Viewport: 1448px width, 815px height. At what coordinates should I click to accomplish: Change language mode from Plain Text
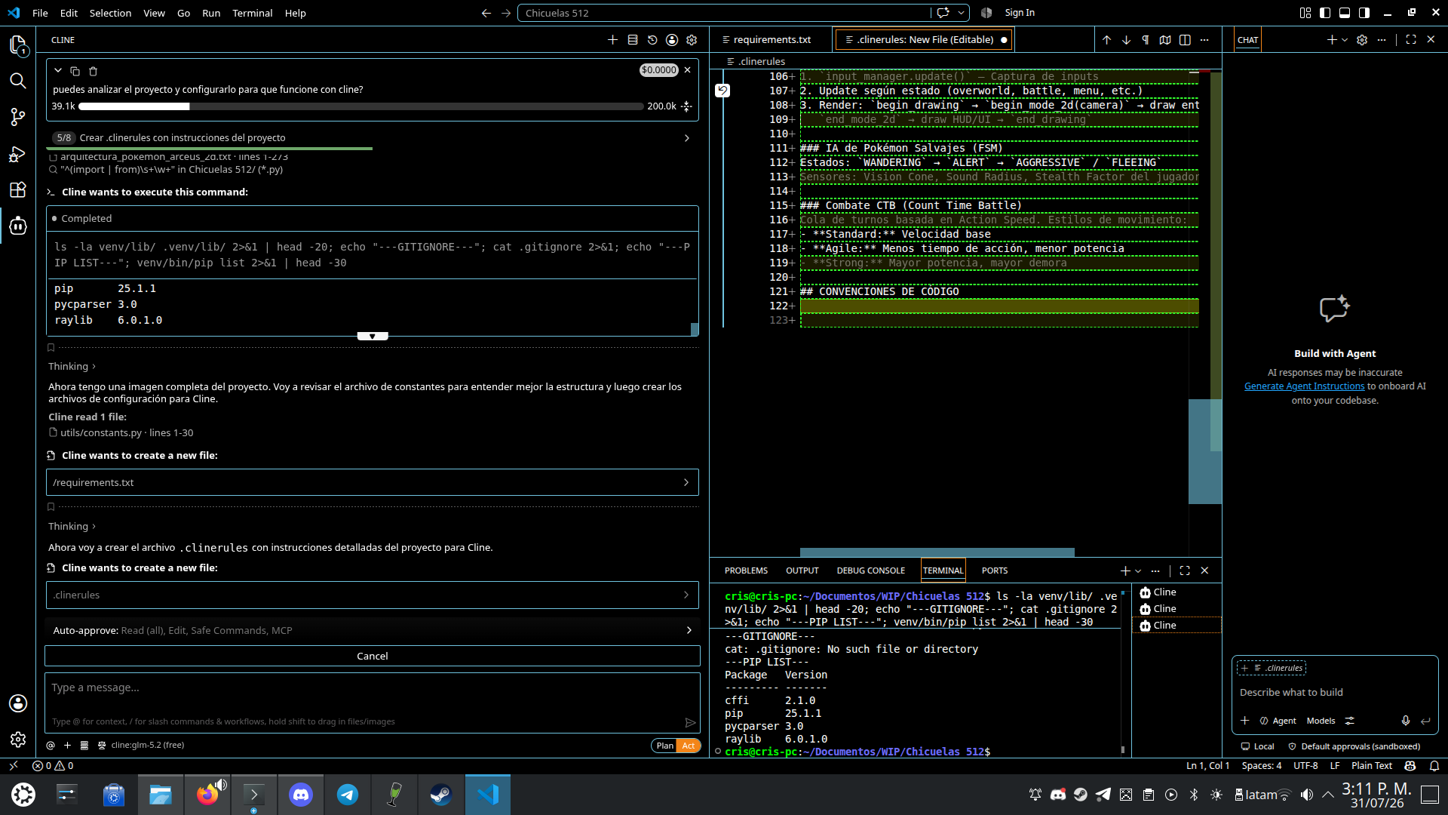1372,766
